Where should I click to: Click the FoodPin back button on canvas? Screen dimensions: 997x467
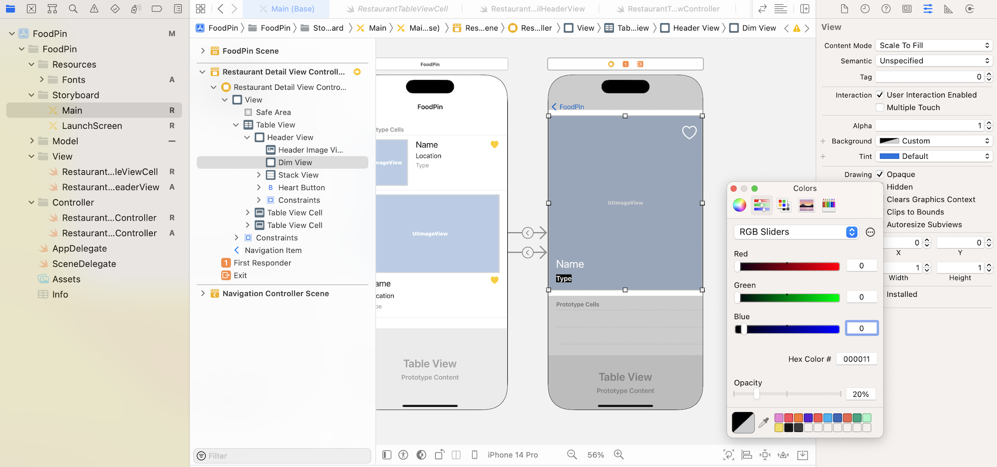click(x=568, y=107)
